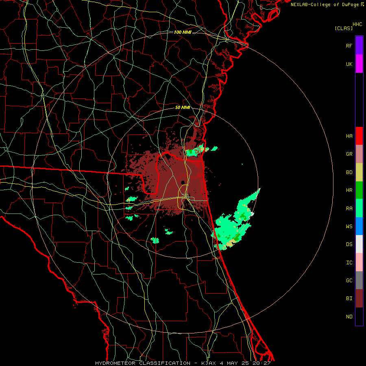Viewport: 366px width, 366px height.
Task: Click the GR legend label
Action: click(349, 154)
